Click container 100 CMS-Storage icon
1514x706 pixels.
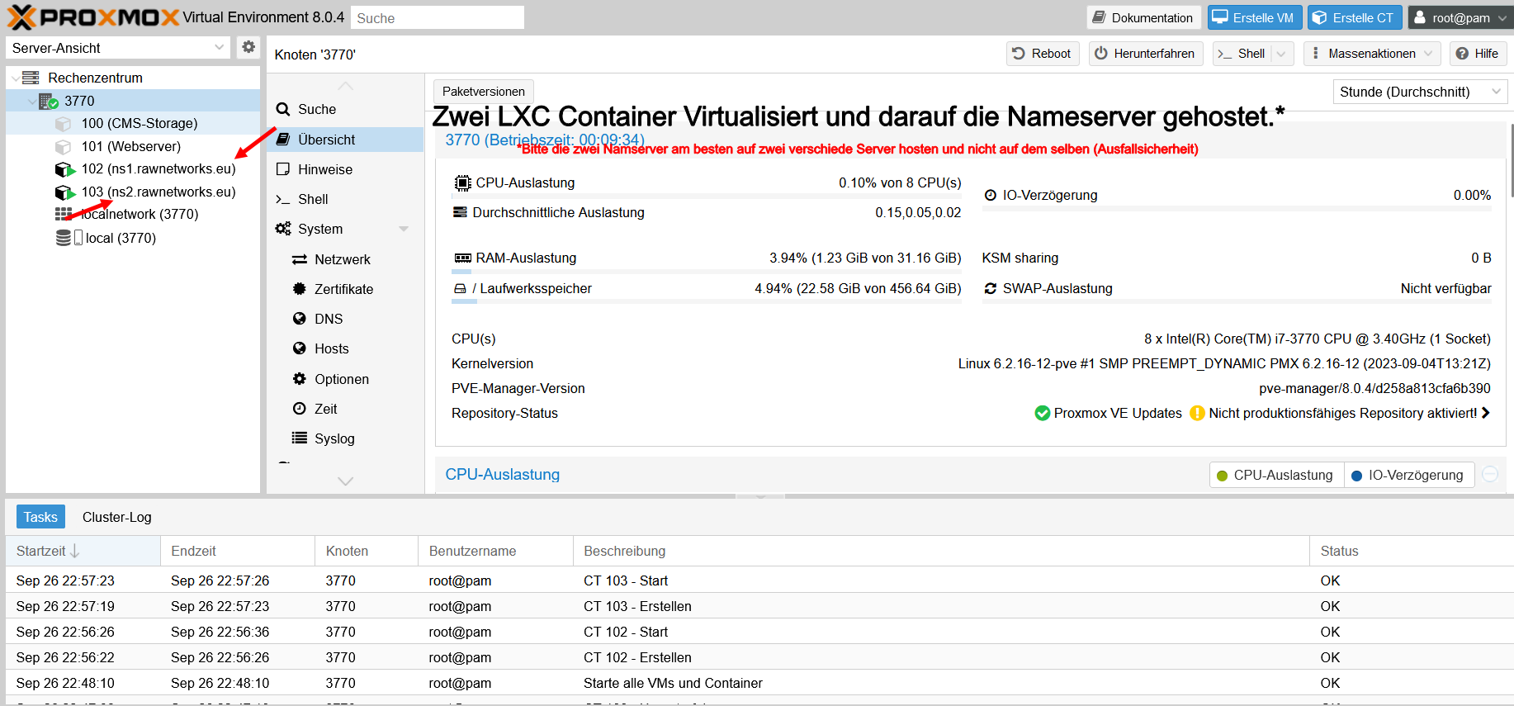63,124
